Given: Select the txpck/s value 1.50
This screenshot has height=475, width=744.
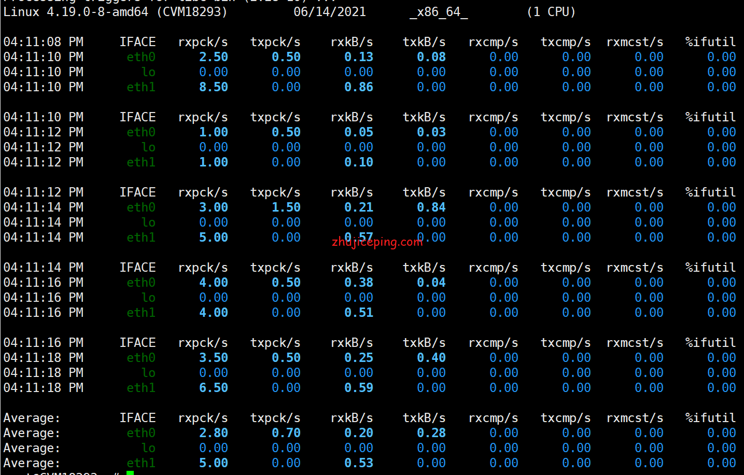Looking at the screenshot, I should pyautogui.click(x=286, y=207).
